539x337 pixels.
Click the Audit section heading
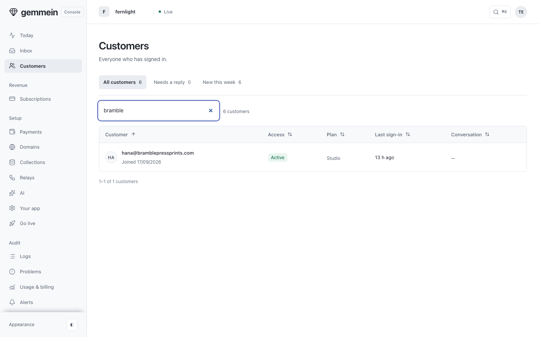click(15, 243)
